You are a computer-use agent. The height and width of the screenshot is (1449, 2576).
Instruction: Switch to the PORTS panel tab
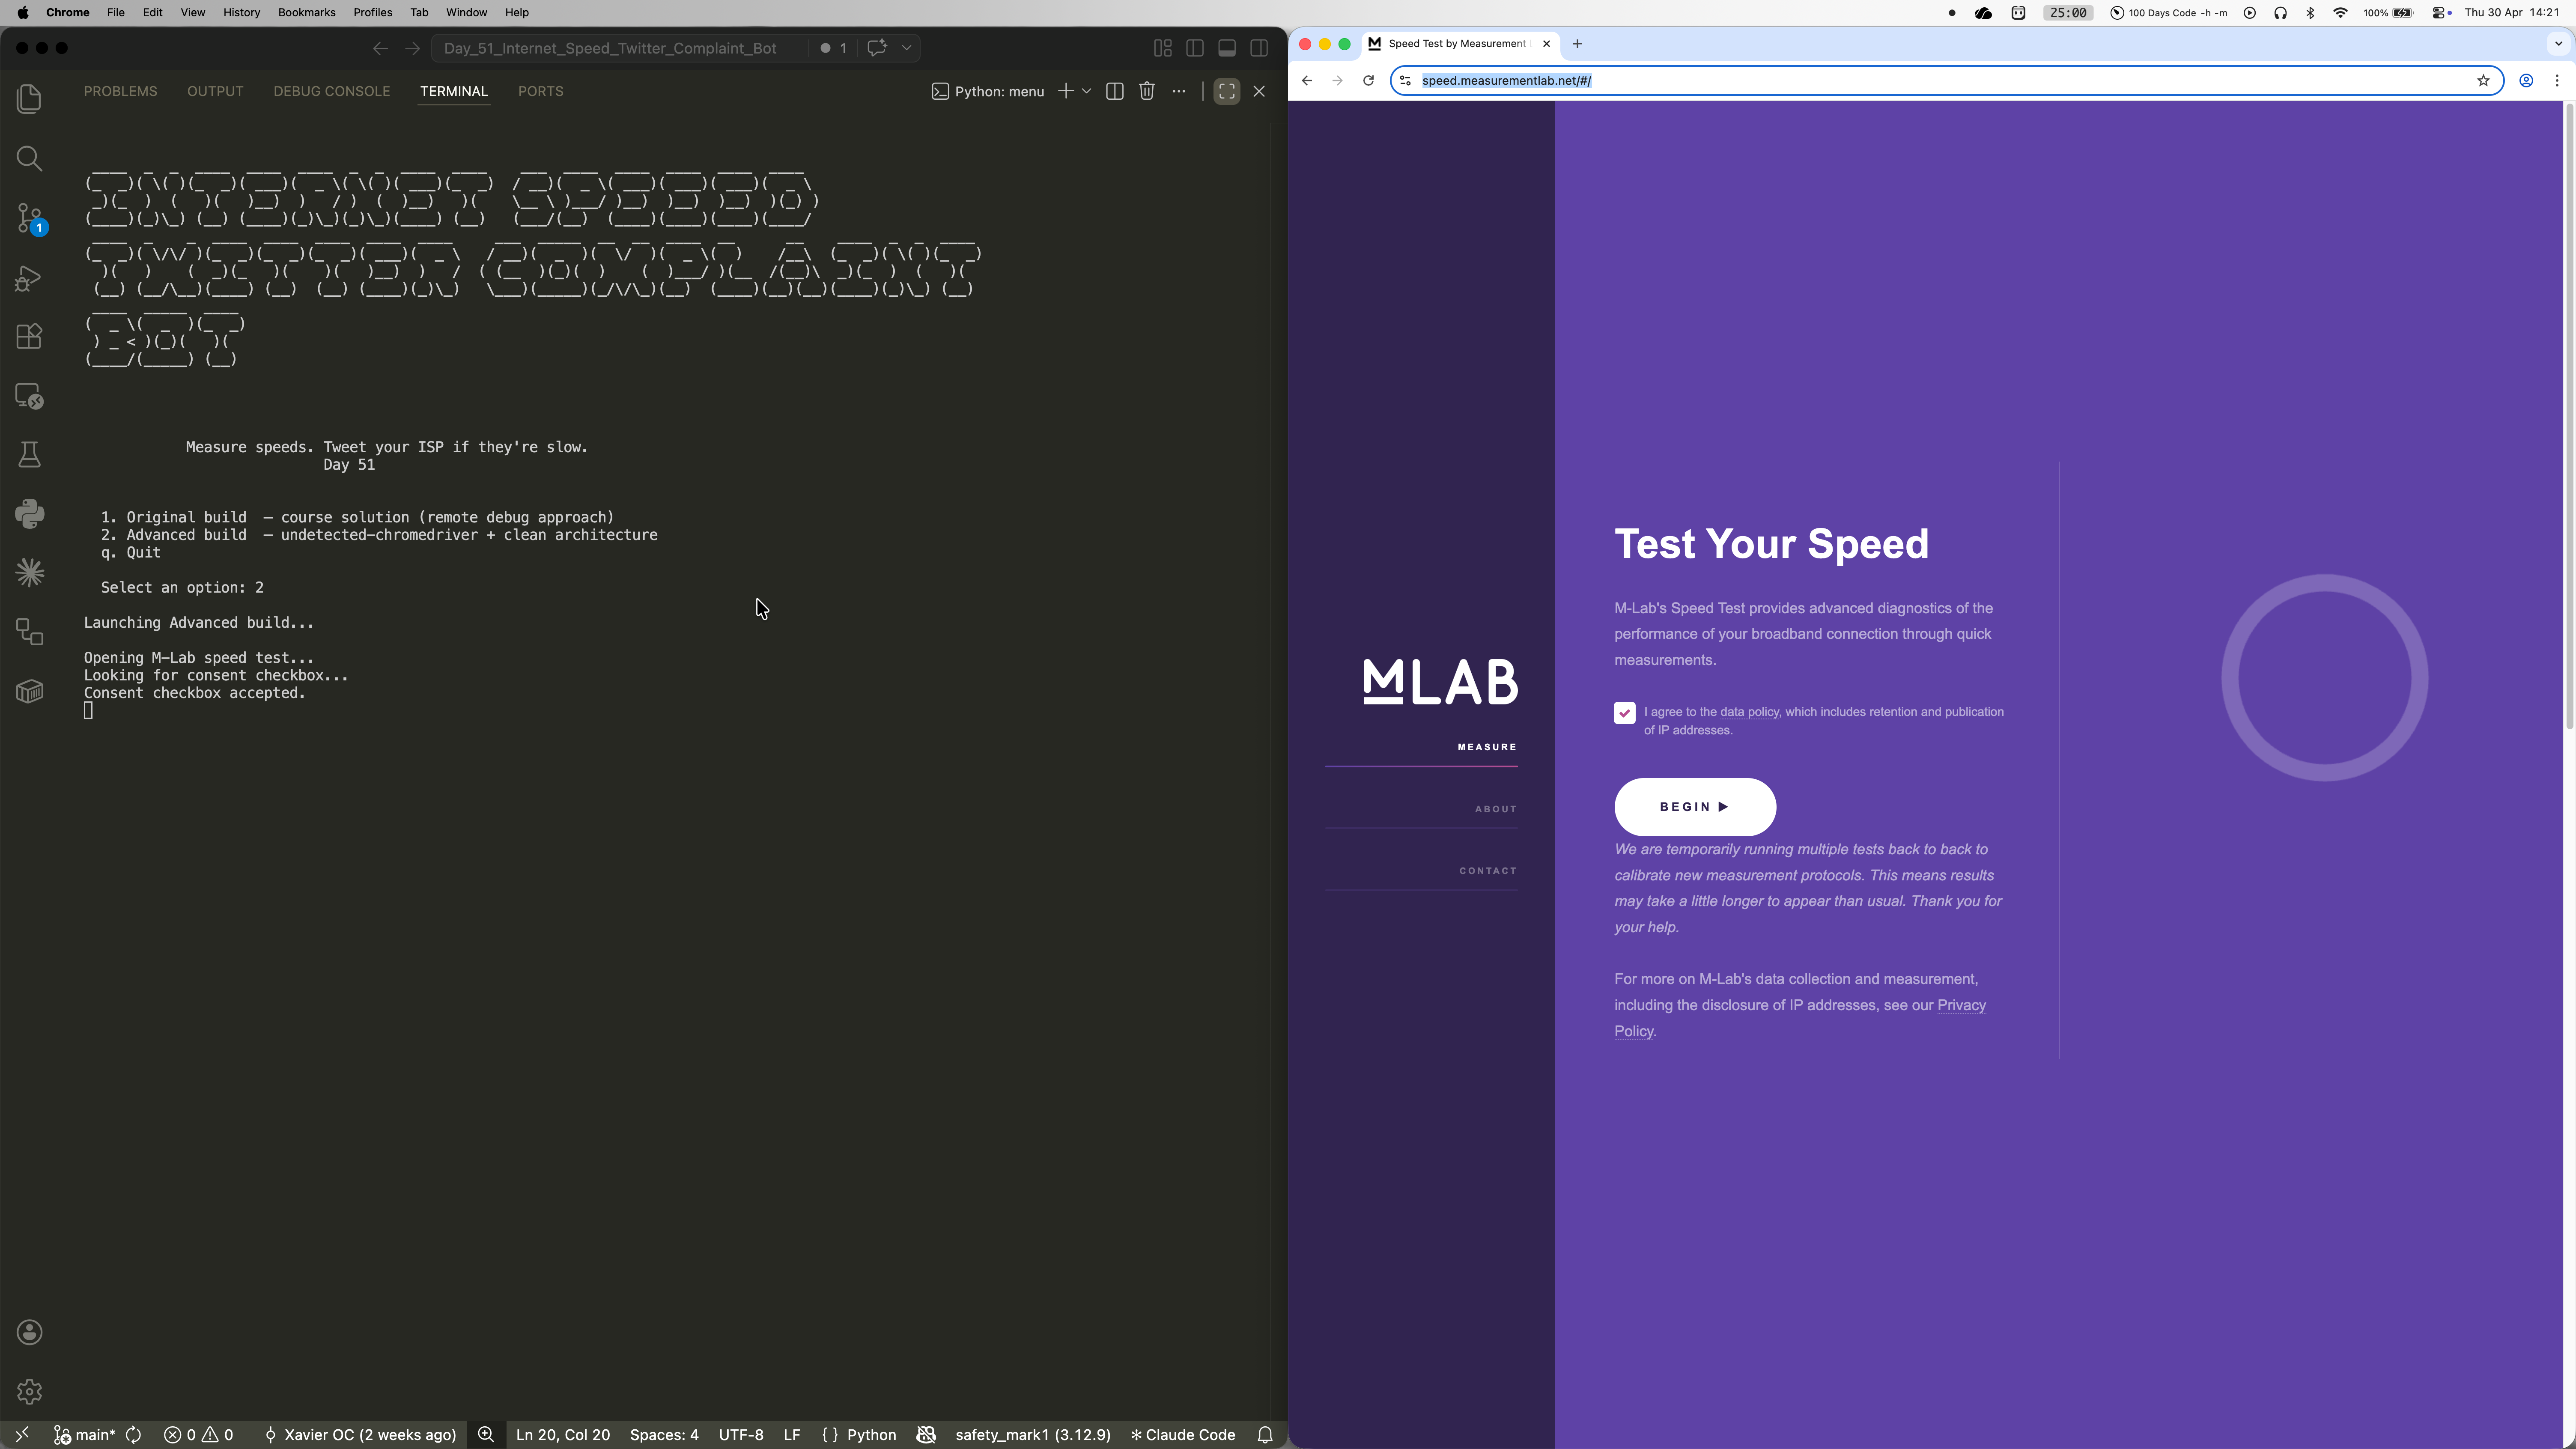[540, 91]
